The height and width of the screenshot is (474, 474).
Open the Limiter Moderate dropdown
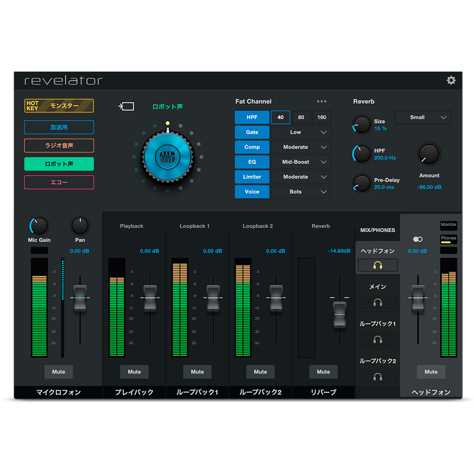click(301, 177)
